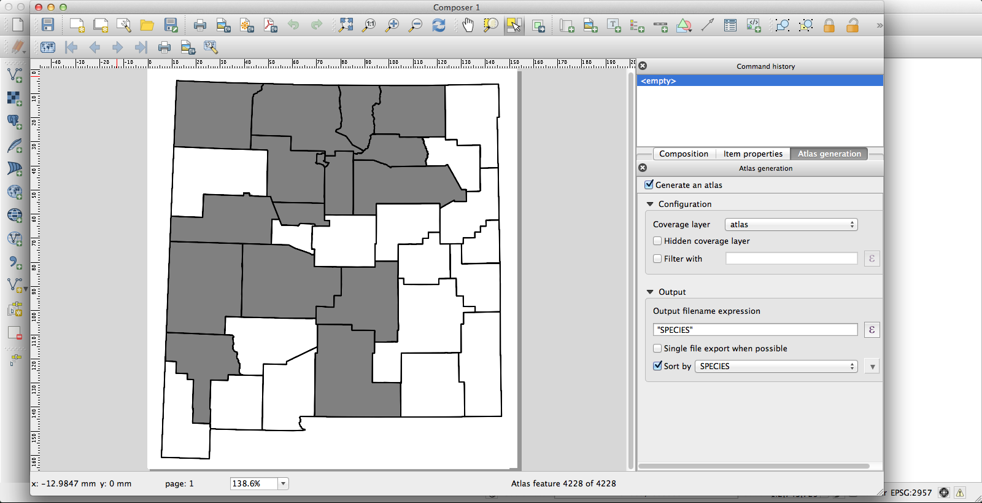This screenshot has width=982, height=503.
Task: Open output filename expression builder
Action: click(x=872, y=330)
